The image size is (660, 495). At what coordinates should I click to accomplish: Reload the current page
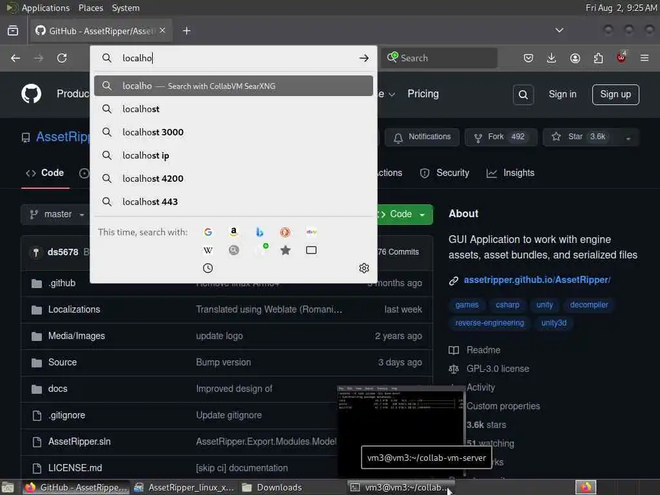click(x=62, y=58)
